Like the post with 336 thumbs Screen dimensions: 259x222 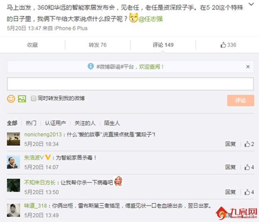click(x=228, y=45)
